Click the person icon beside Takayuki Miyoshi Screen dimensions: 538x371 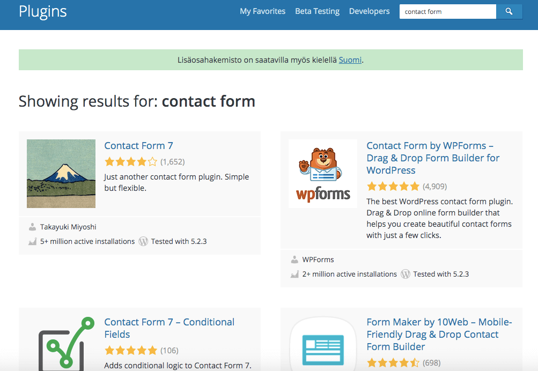tap(32, 227)
